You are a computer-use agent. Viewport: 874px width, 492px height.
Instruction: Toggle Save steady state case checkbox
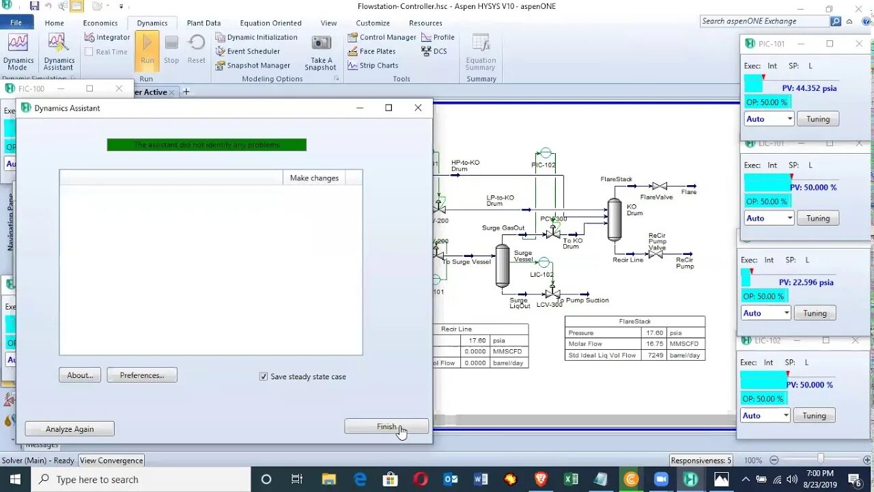264,377
